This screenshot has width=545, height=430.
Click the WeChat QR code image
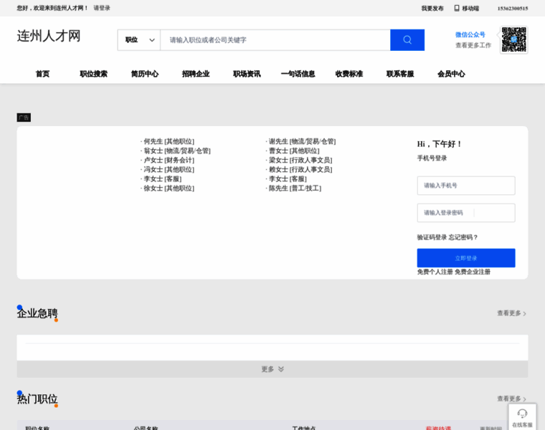point(513,39)
